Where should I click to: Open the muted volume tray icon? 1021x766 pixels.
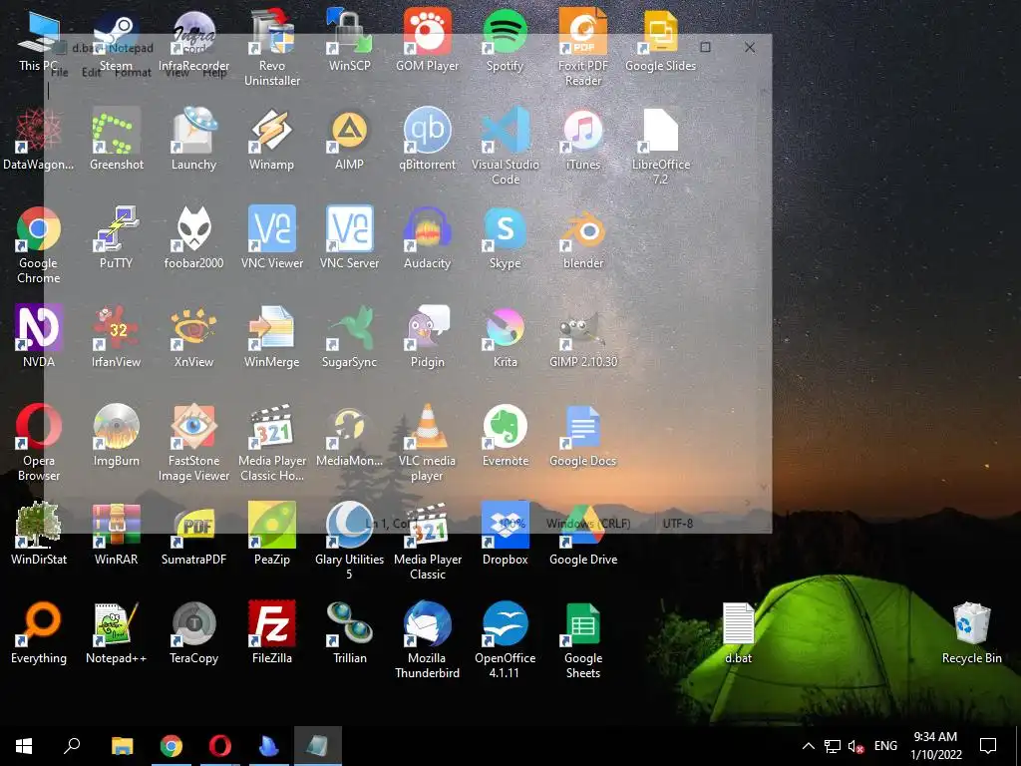[x=855, y=746]
